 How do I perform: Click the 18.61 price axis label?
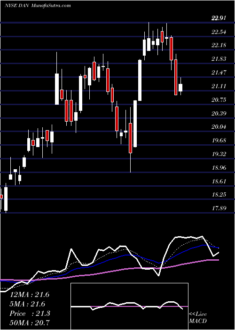point(219,181)
